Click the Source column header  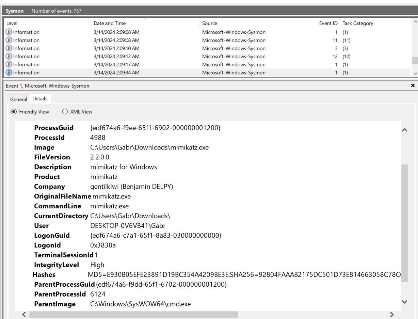click(x=210, y=23)
